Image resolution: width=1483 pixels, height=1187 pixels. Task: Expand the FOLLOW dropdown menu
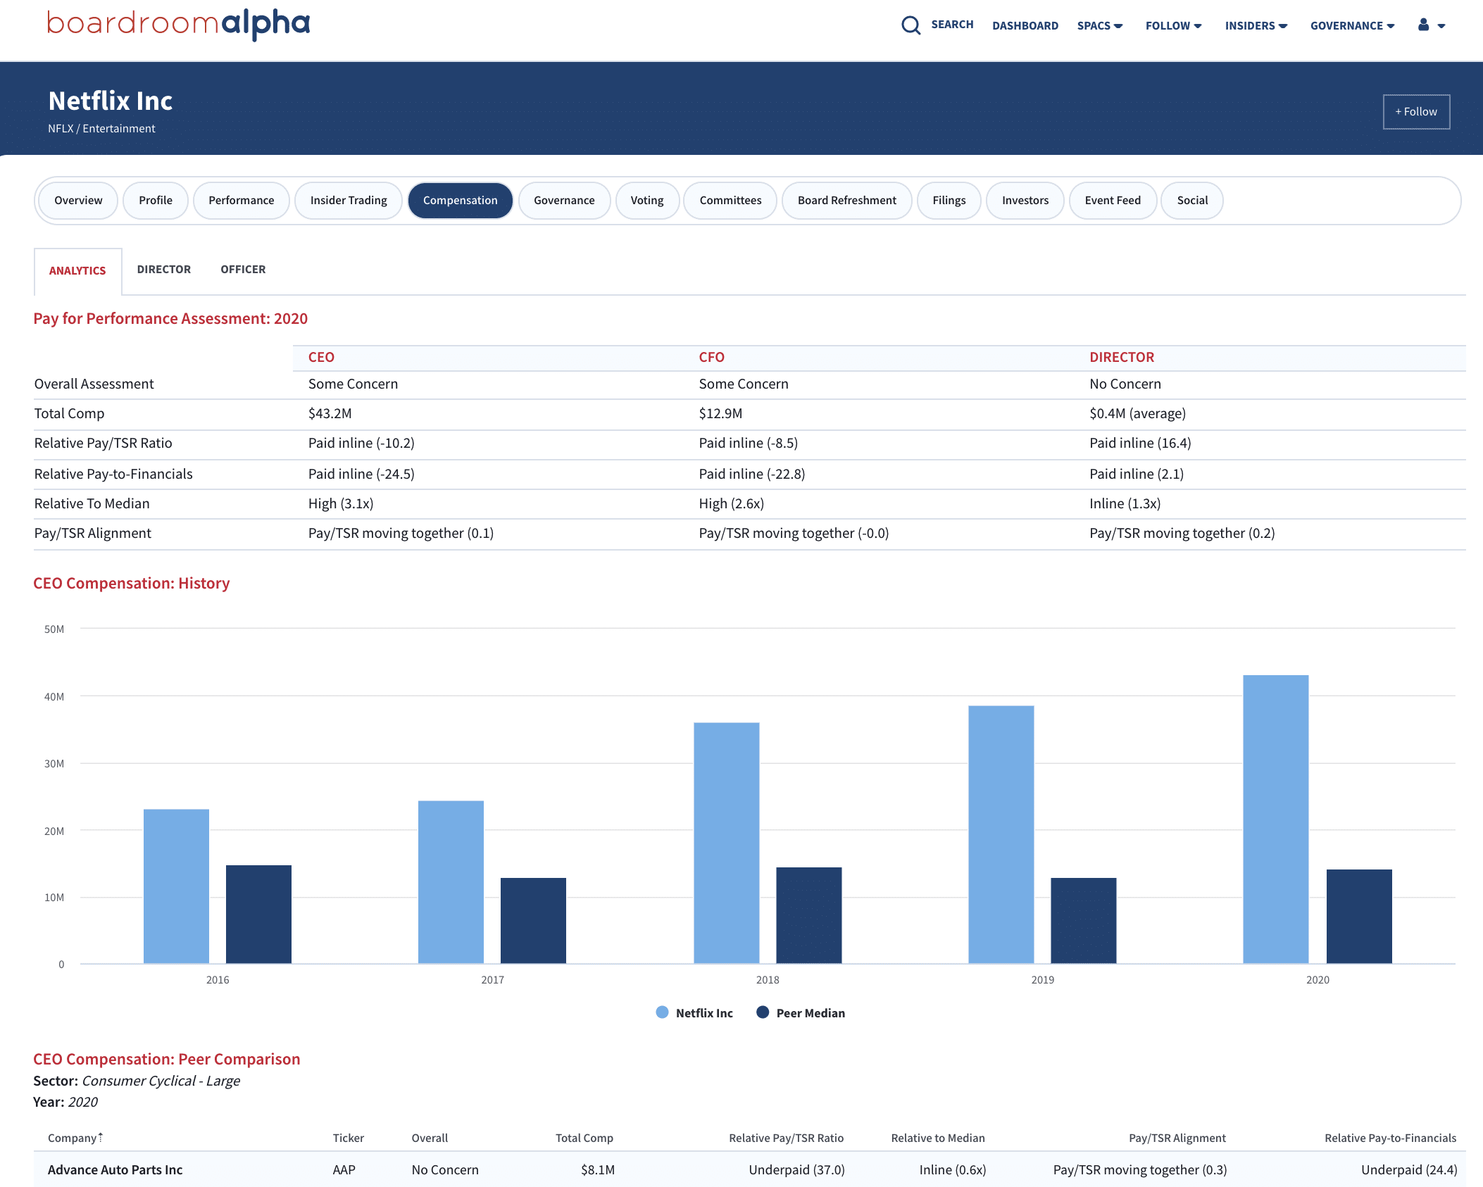[x=1174, y=25]
